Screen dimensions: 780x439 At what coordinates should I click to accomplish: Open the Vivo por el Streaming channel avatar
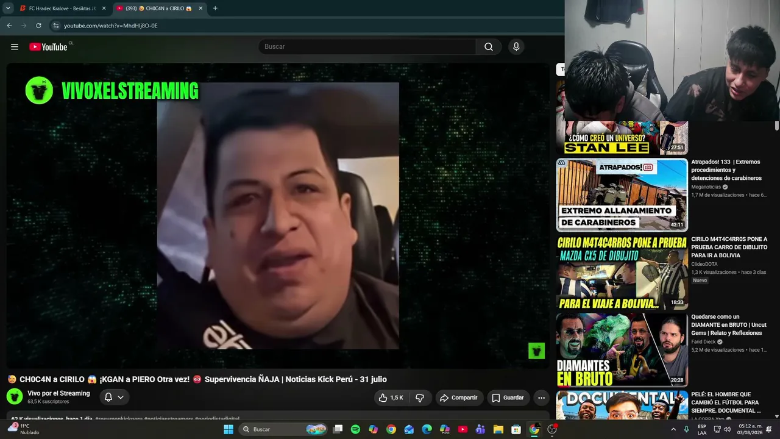[15, 397]
